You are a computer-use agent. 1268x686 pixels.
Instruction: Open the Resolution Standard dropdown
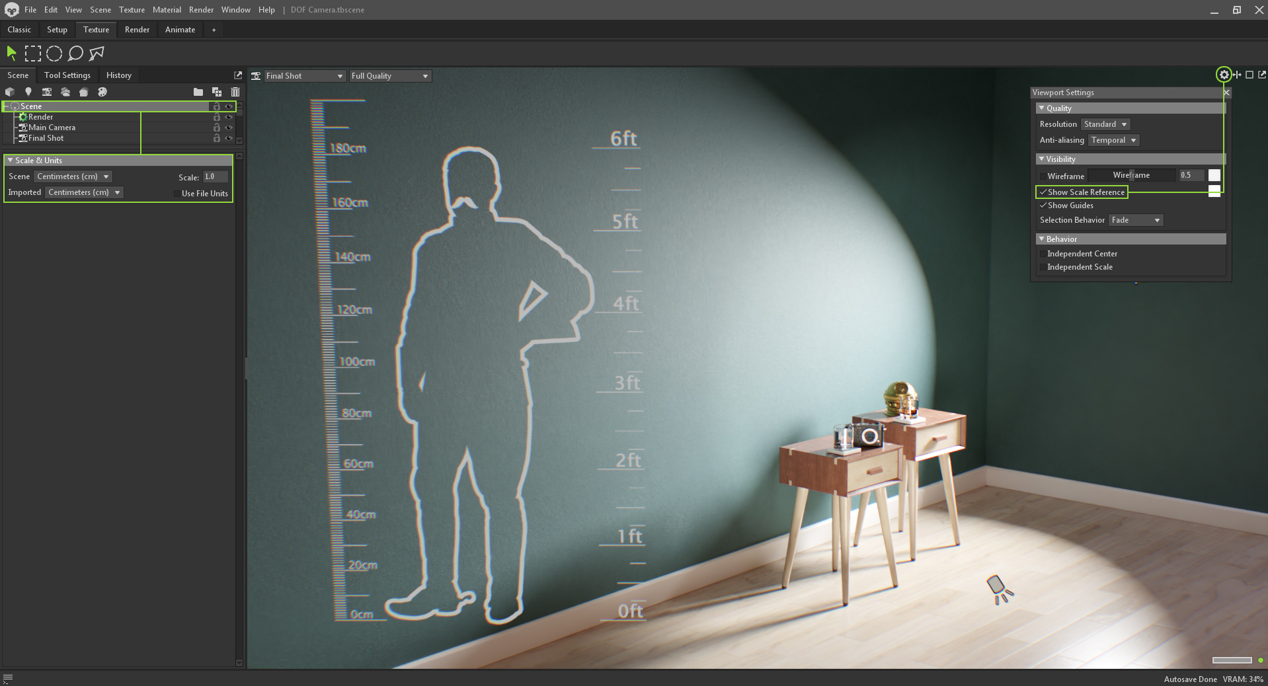pos(1105,124)
